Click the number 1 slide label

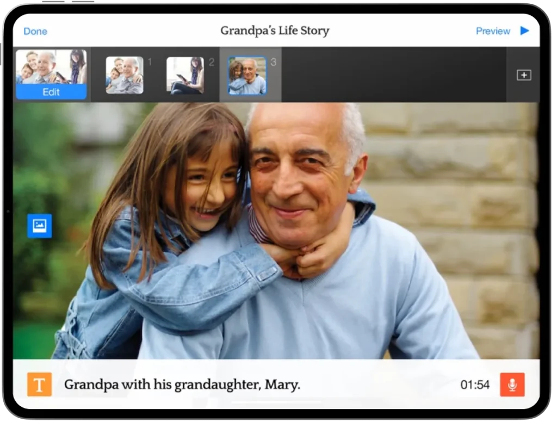(150, 62)
